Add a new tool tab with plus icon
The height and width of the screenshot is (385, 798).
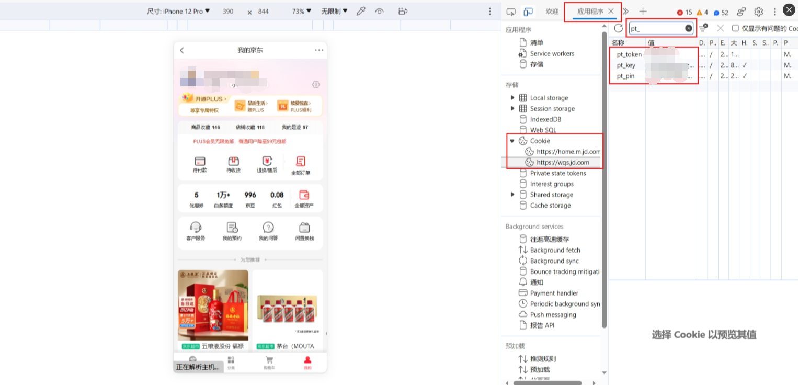[643, 12]
